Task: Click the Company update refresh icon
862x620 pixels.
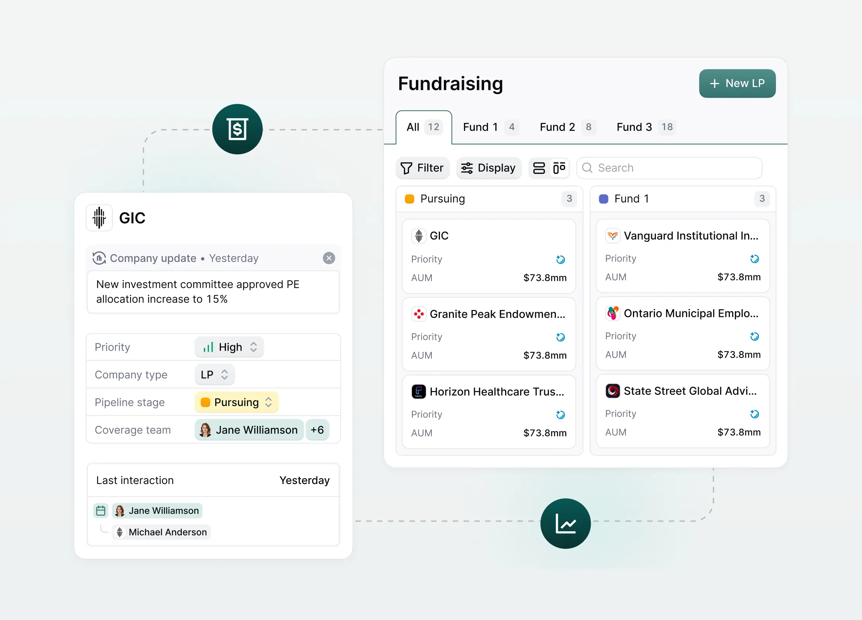Action: point(99,258)
